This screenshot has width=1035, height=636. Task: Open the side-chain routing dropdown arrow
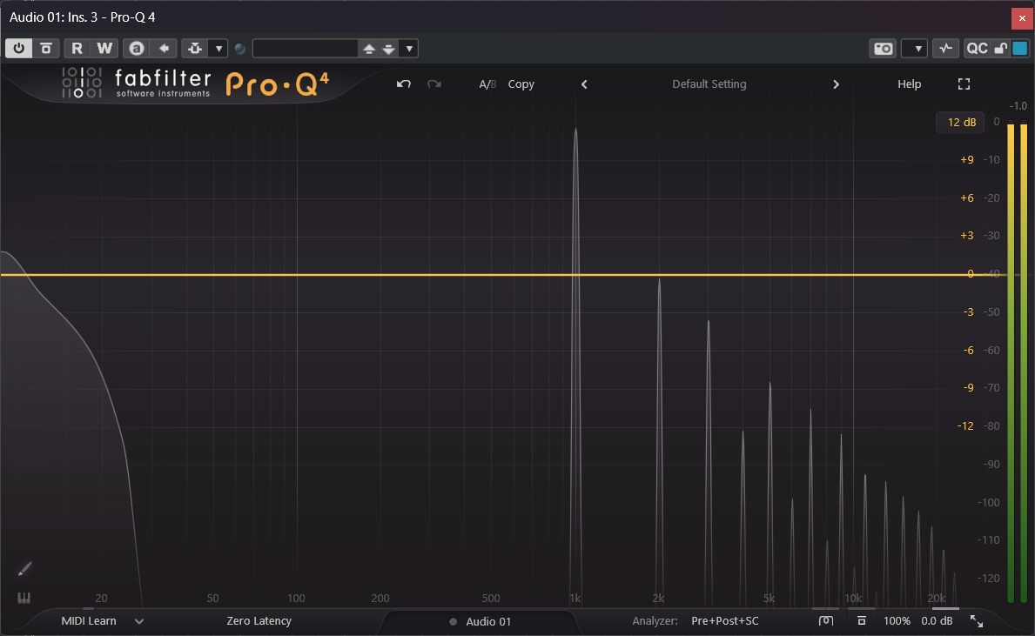(x=218, y=48)
